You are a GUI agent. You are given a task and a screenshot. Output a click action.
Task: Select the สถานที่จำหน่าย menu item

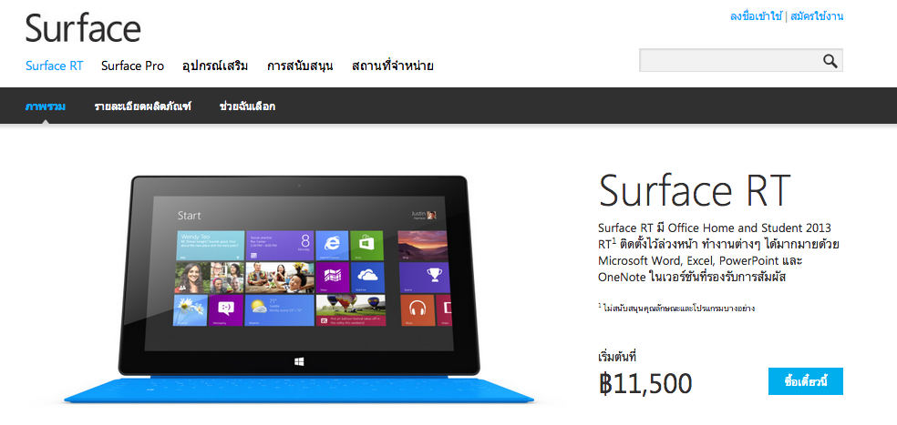pos(392,66)
